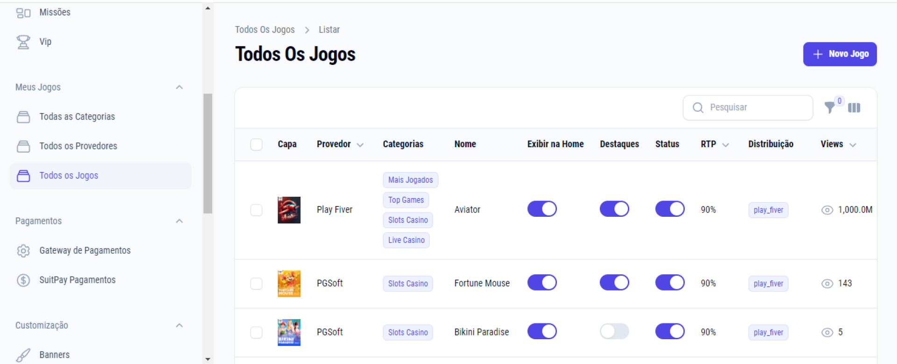Open the table filter funnel icon
Viewport: 897px width, 364px height.
830,107
